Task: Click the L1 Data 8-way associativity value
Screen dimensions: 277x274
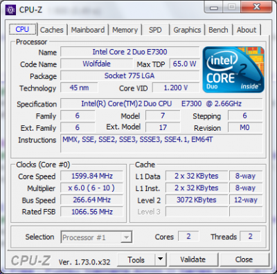Action: (x=246, y=176)
